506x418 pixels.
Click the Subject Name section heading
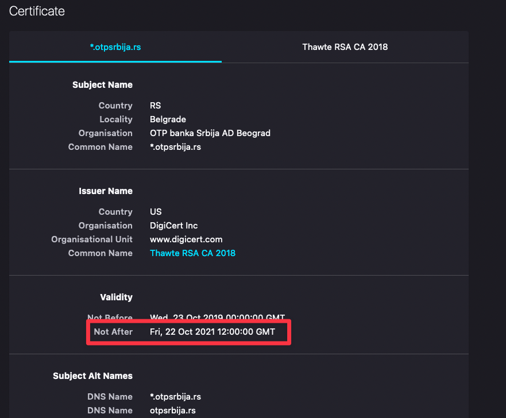[102, 85]
